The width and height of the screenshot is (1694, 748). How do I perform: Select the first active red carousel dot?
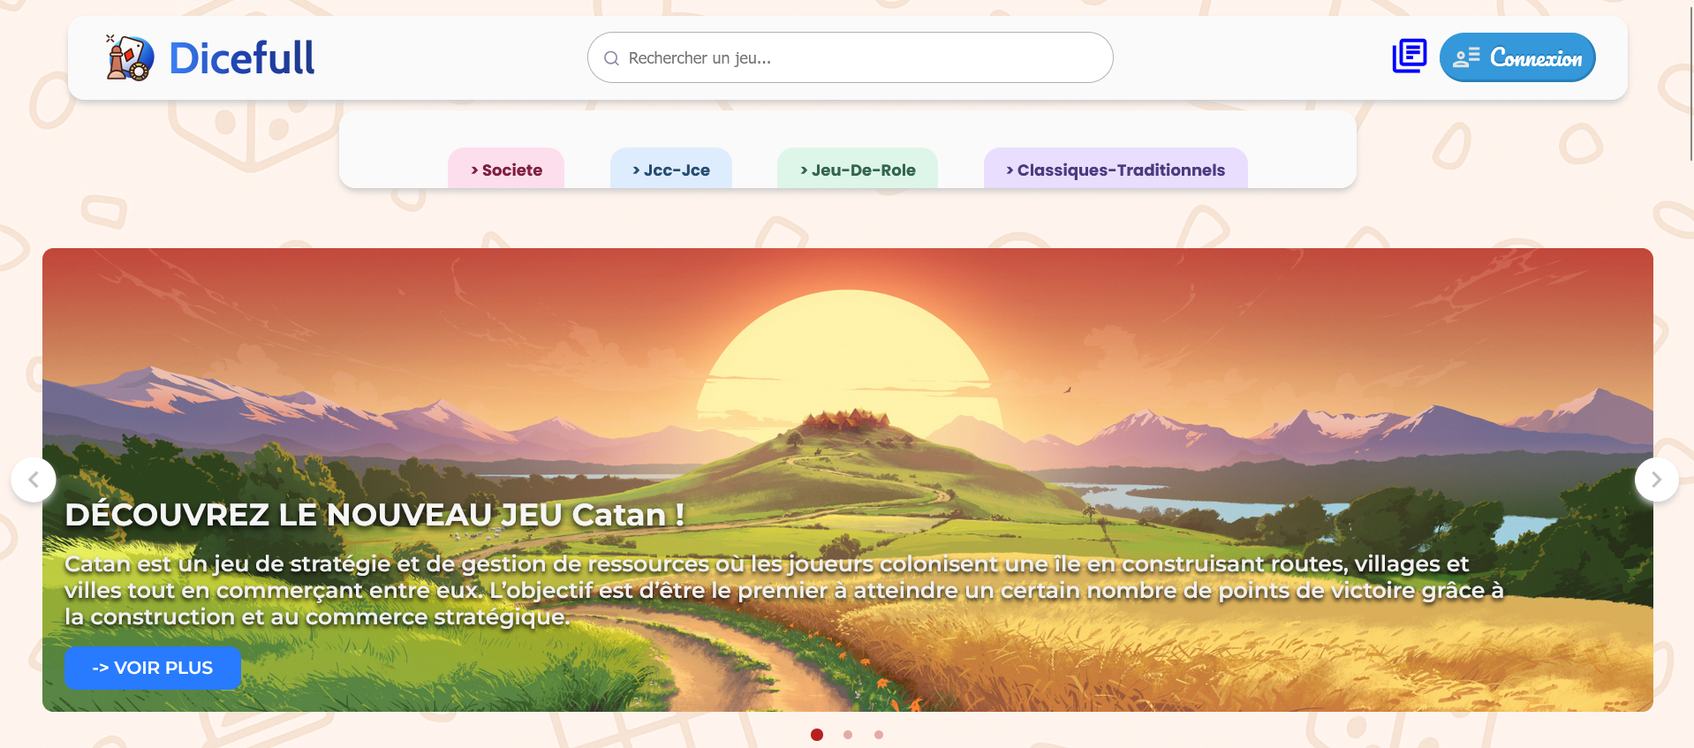(x=817, y=735)
